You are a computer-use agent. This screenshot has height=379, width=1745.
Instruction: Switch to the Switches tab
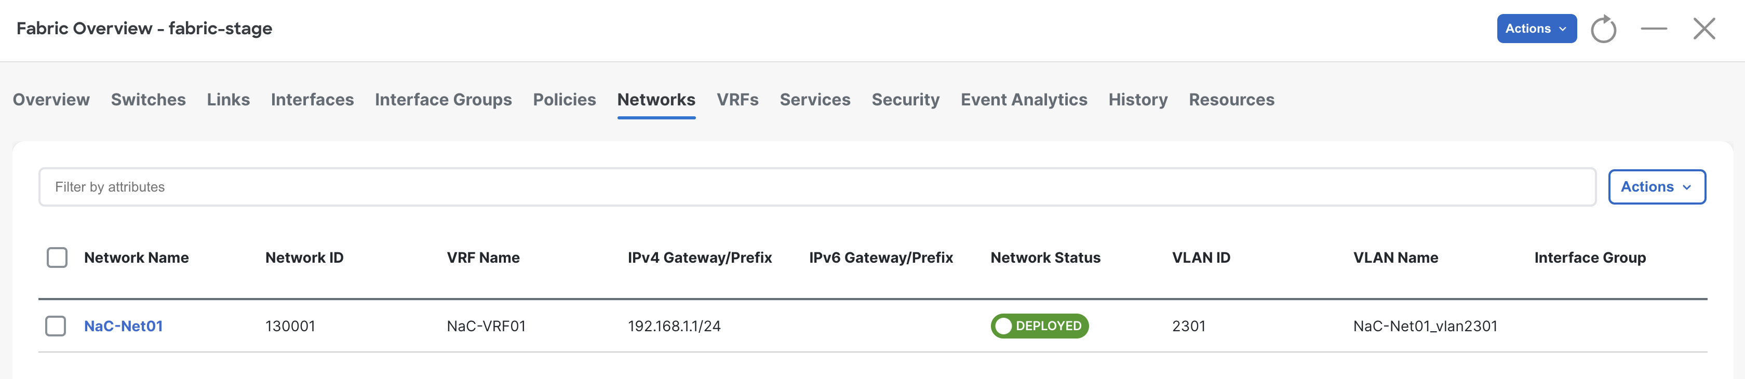pos(149,100)
